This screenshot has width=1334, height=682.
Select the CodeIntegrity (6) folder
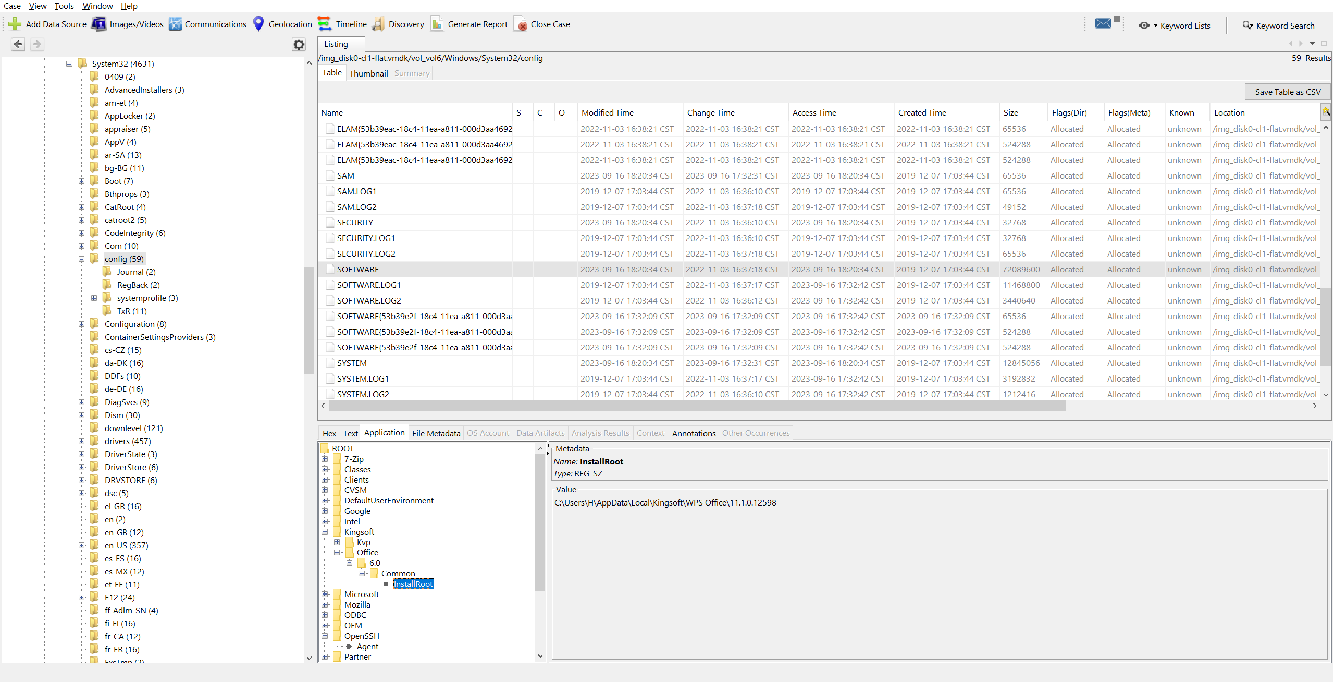click(135, 233)
